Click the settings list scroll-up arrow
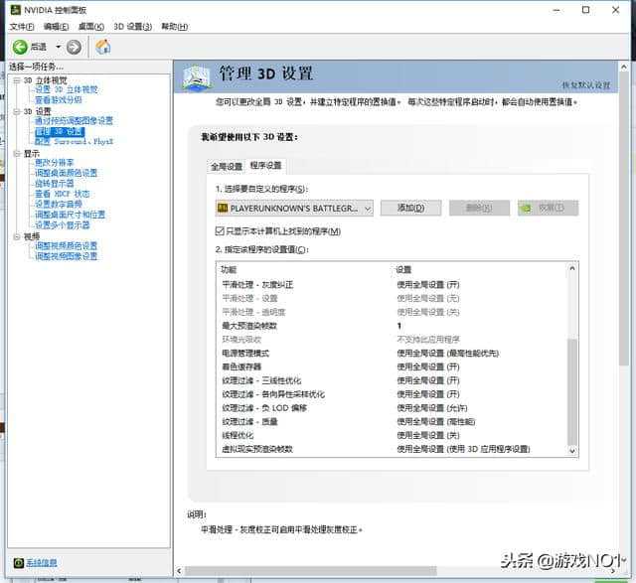This screenshot has width=636, height=583. (x=572, y=268)
